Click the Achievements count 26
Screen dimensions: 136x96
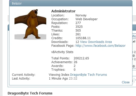(x=75, y=62)
